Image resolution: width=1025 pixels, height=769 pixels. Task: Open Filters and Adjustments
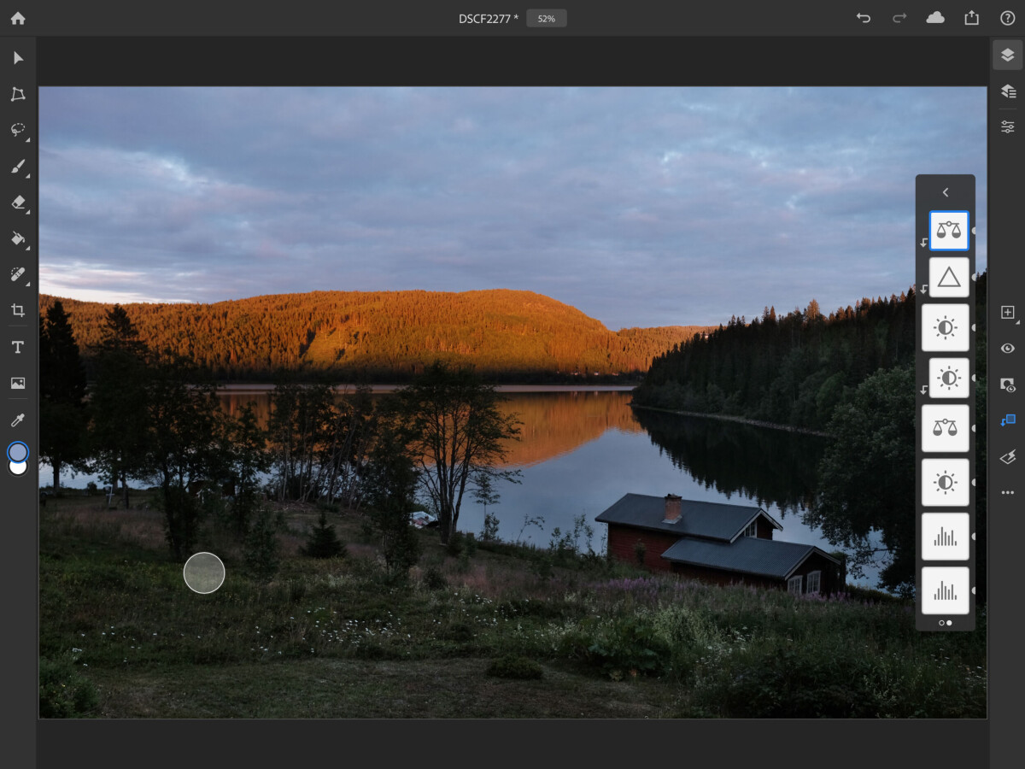1008,457
